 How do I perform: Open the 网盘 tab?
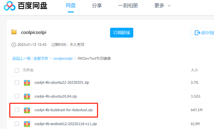pos(71,6)
